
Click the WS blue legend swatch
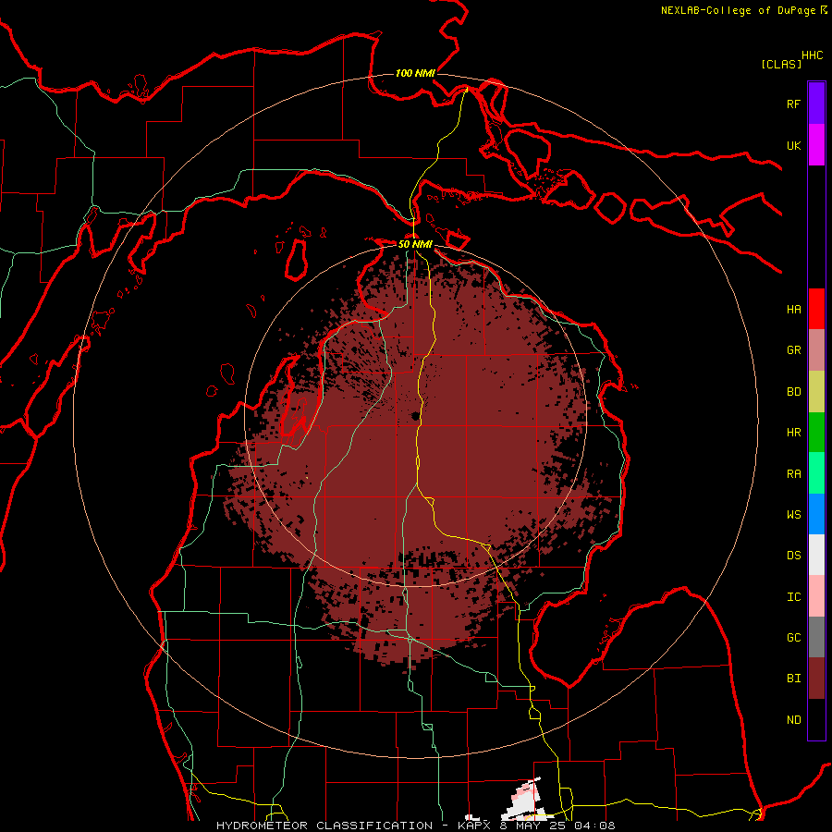(816, 514)
